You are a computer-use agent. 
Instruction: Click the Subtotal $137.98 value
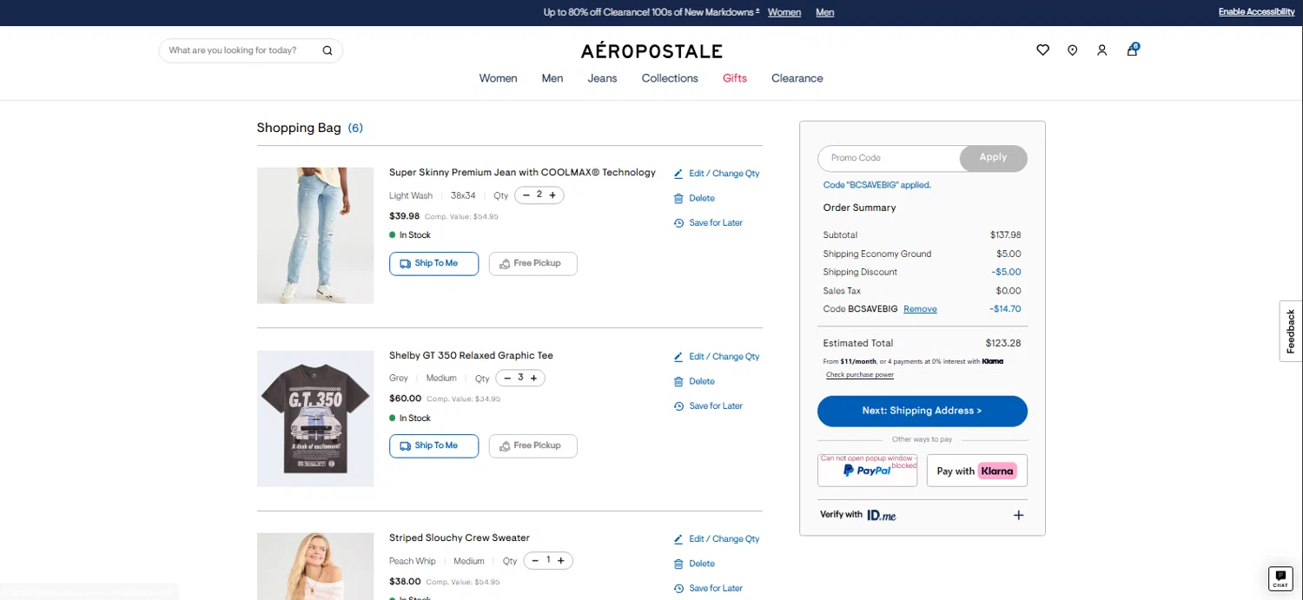(1006, 235)
